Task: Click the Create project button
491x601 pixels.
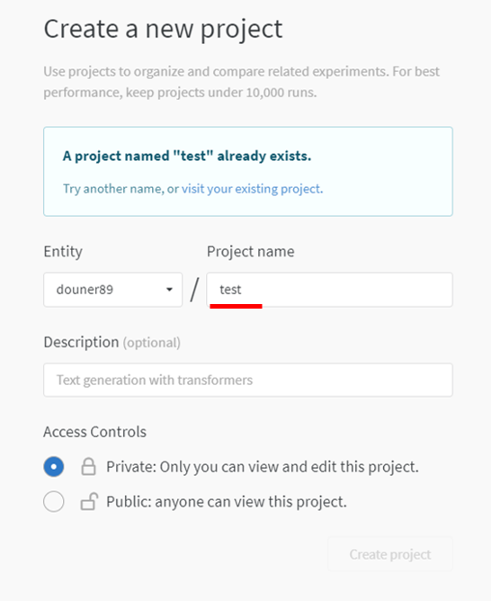Action: pyautogui.click(x=390, y=554)
